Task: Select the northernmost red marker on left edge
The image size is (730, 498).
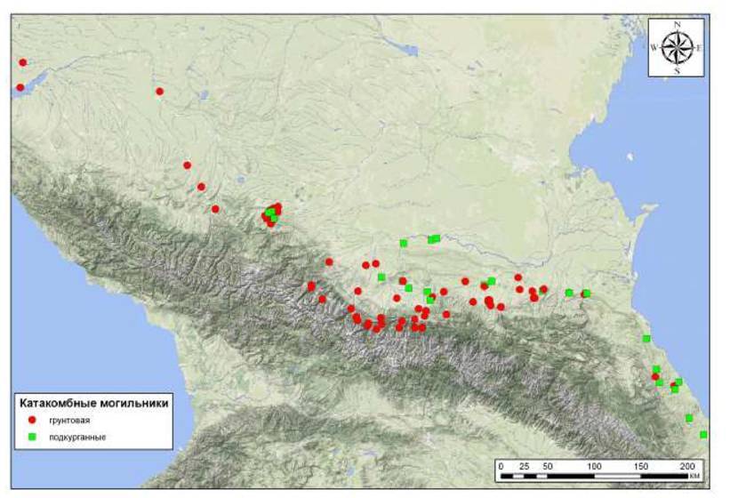Action: point(22,62)
